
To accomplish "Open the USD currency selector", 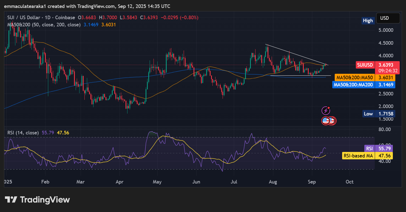I will 388,18.
